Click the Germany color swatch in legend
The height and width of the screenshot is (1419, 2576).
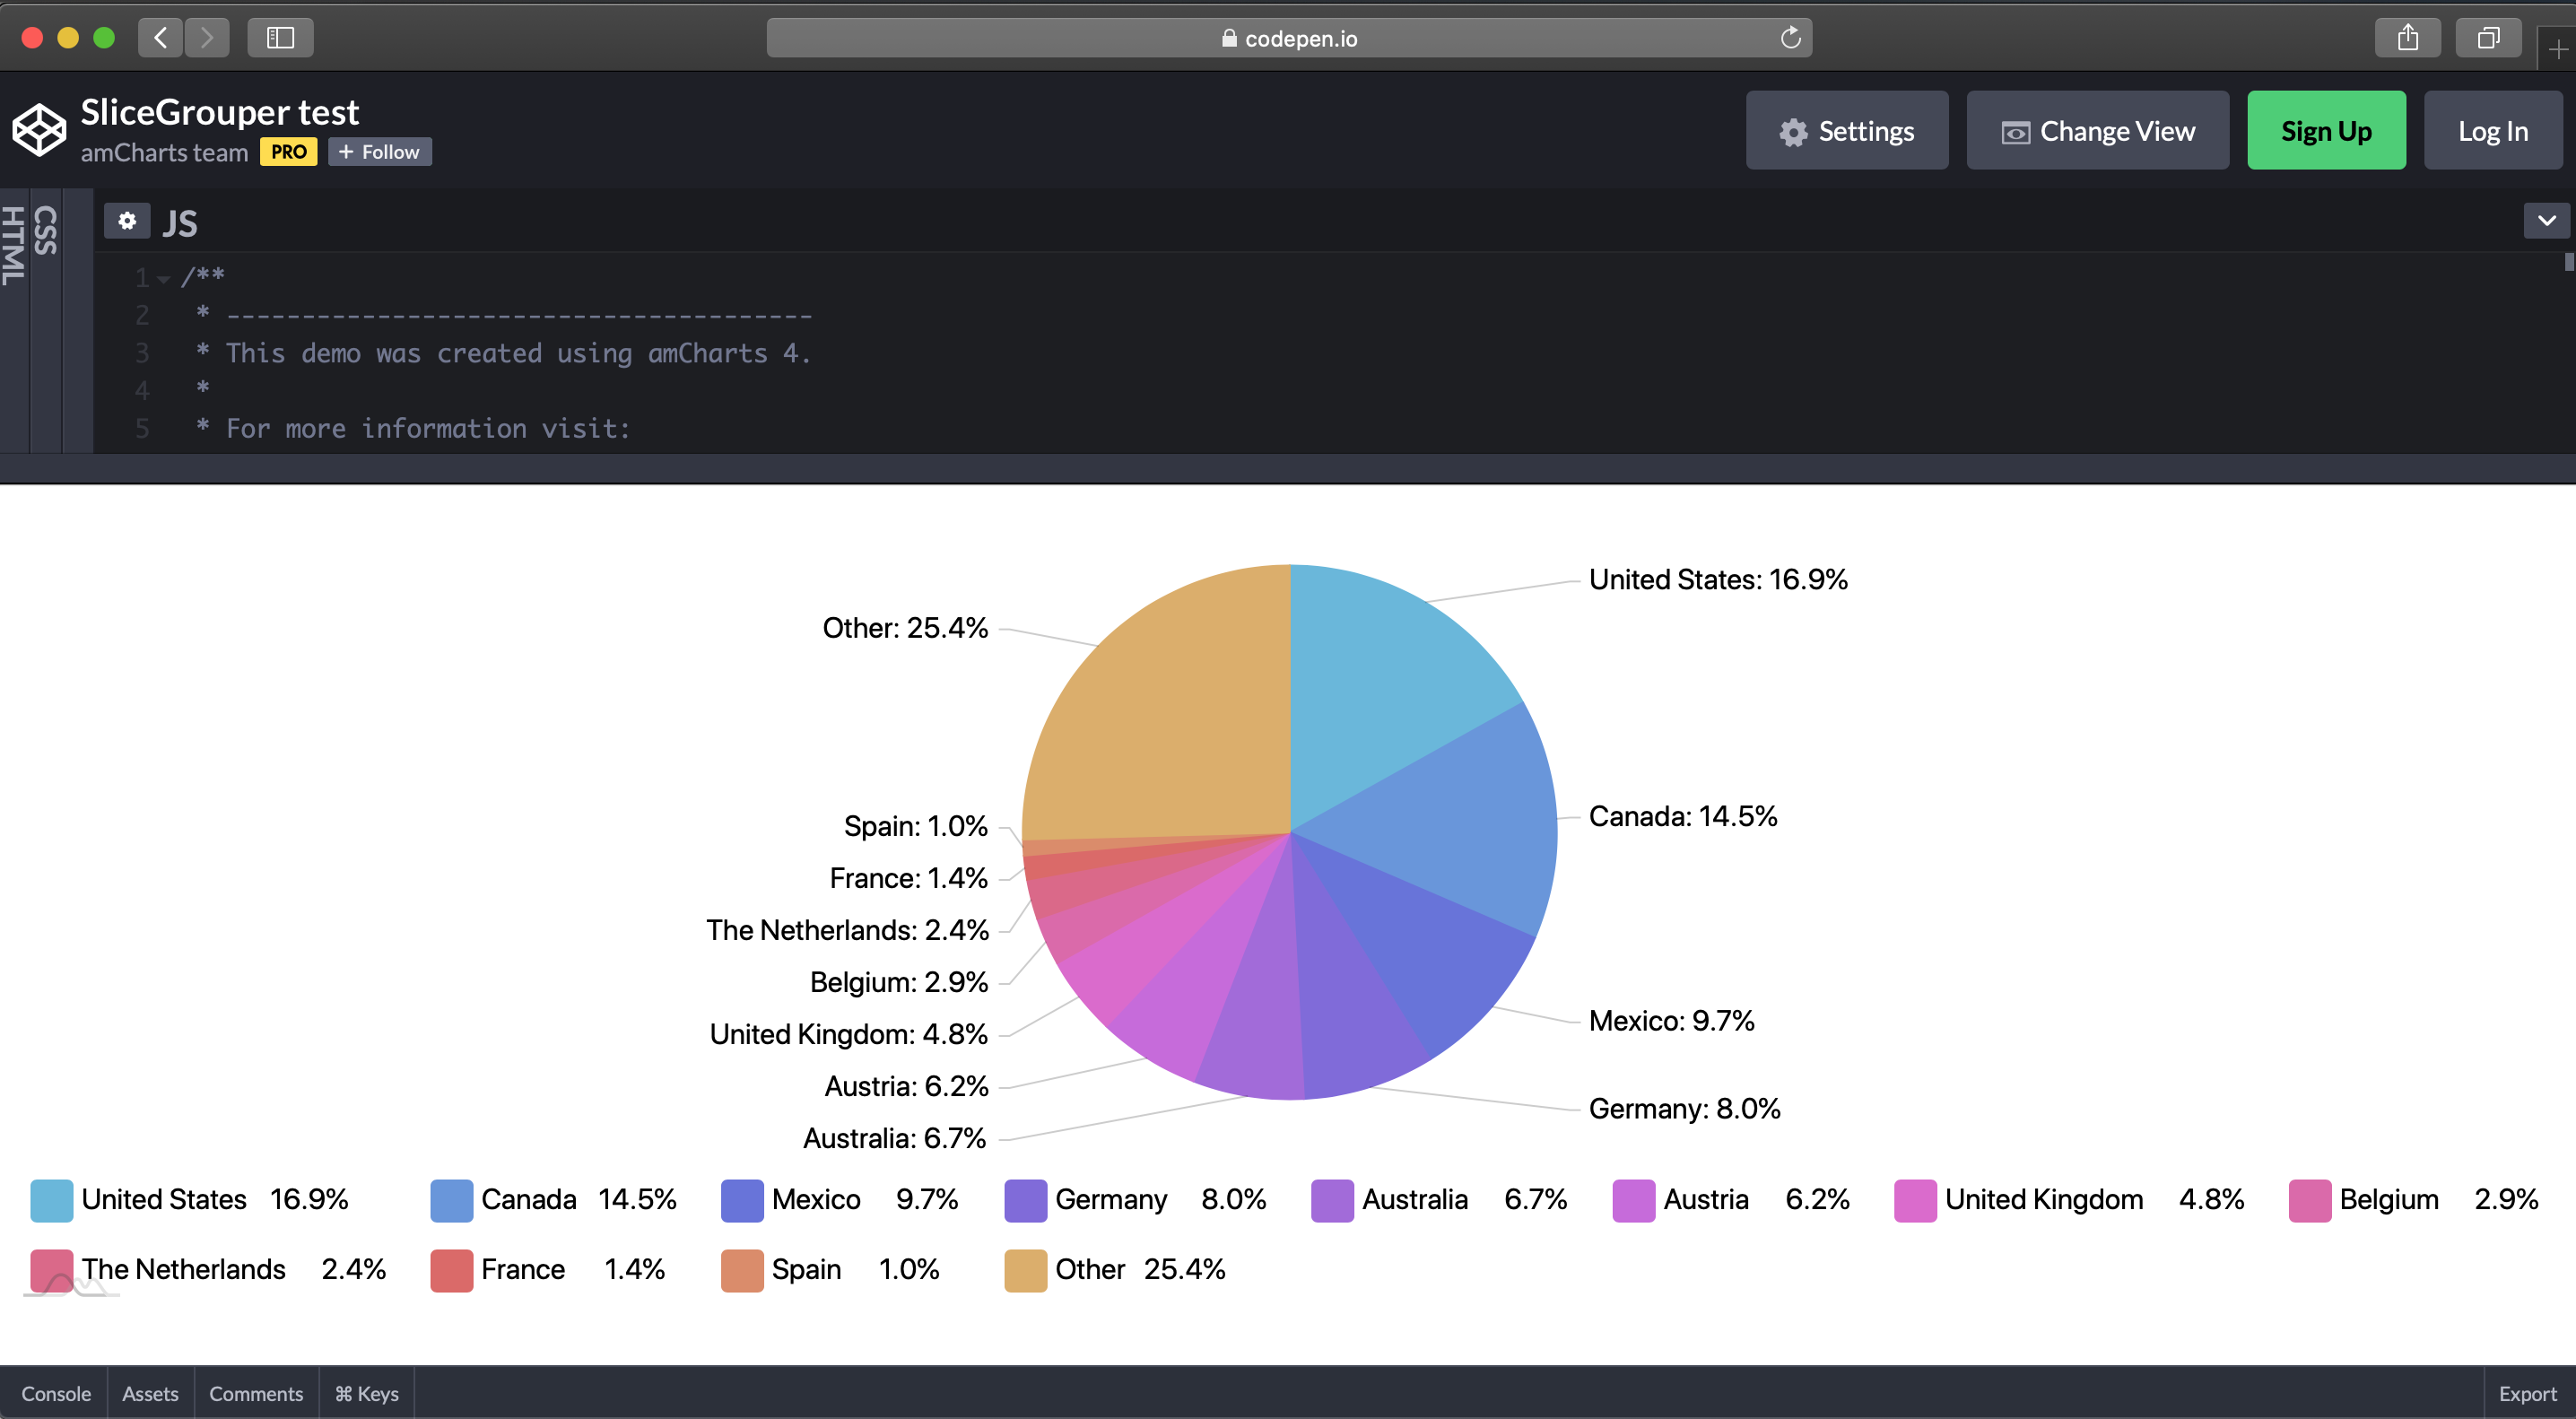1025,1200
